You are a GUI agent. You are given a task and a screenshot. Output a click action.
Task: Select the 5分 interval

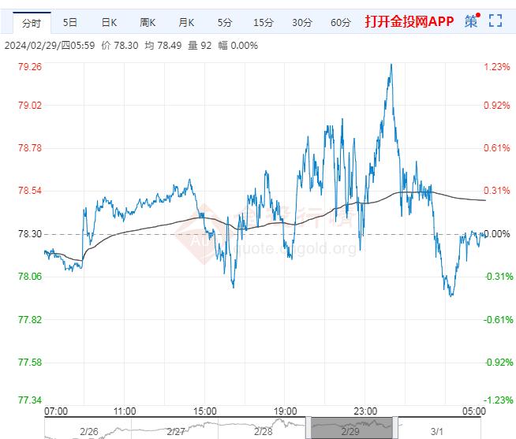pyautogui.click(x=225, y=22)
